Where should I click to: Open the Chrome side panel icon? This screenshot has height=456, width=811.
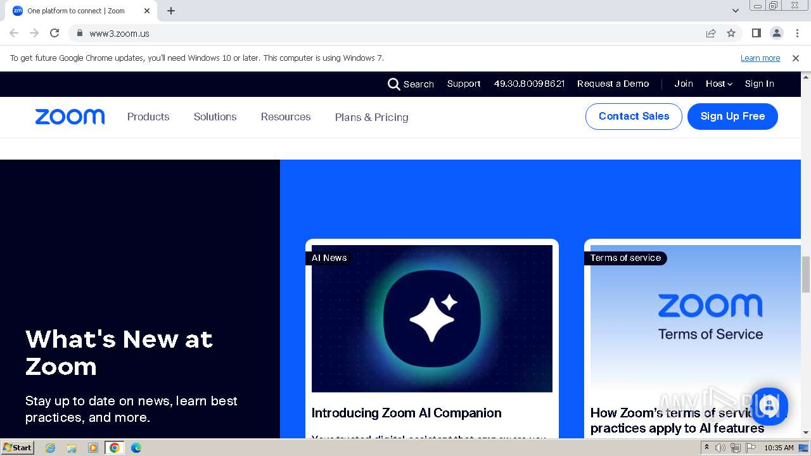[756, 33]
